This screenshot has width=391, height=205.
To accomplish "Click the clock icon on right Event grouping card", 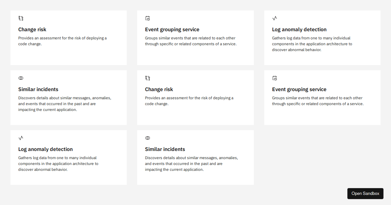I will [x=274, y=78].
